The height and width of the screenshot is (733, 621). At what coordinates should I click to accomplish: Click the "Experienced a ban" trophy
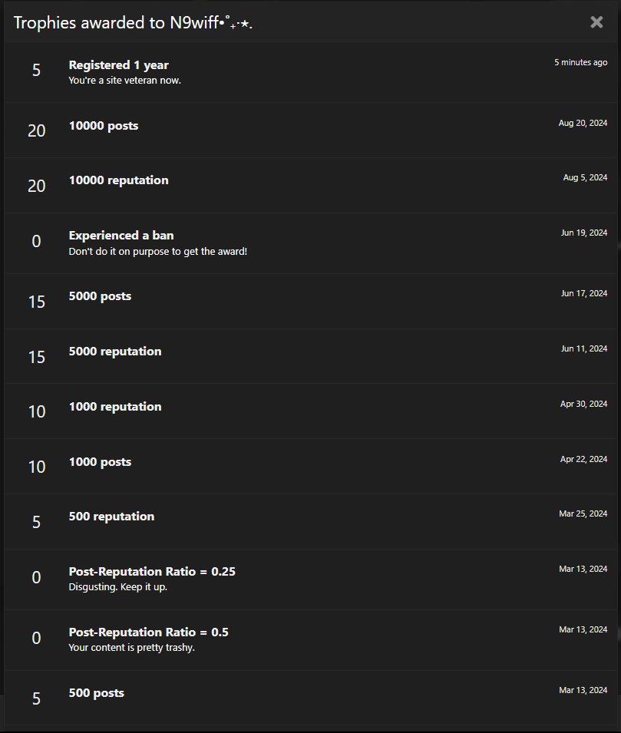point(121,236)
